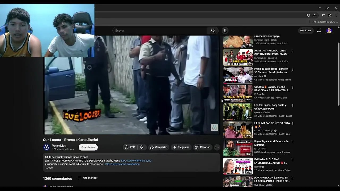Click the page vertical scrollbar thumb
The height and width of the screenshot is (191, 340).
tap(338, 74)
